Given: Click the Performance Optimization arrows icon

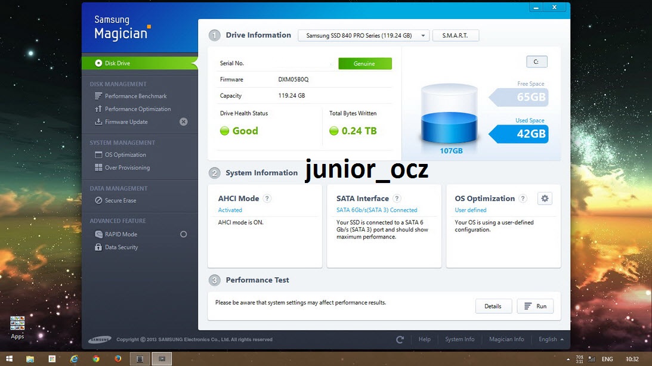Looking at the screenshot, I should tap(98, 109).
